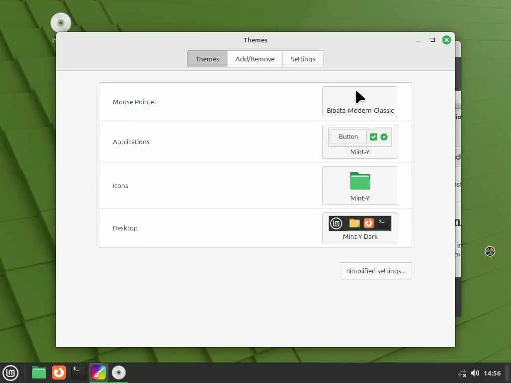Launch the Files manager from the panel
The width and height of the screenshot is (511, 383).
pyautogui.click(x=39, y=373)
